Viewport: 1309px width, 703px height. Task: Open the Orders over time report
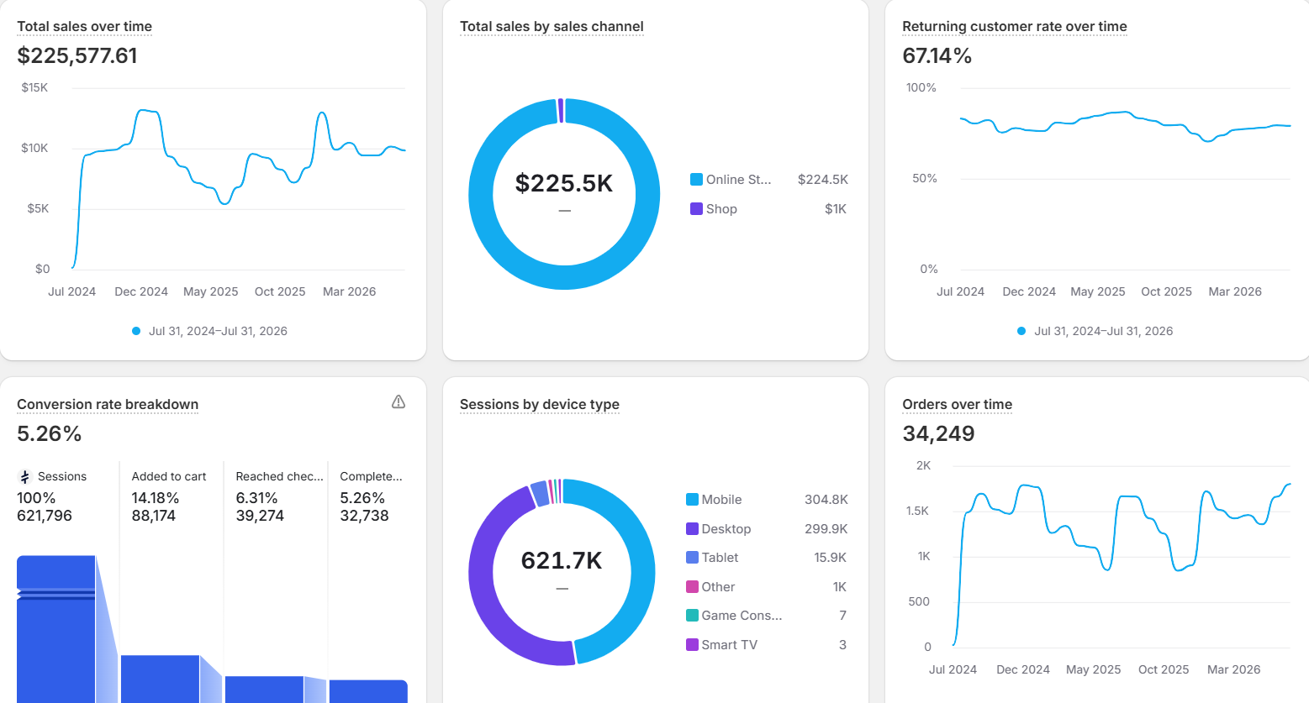point(957,405)
